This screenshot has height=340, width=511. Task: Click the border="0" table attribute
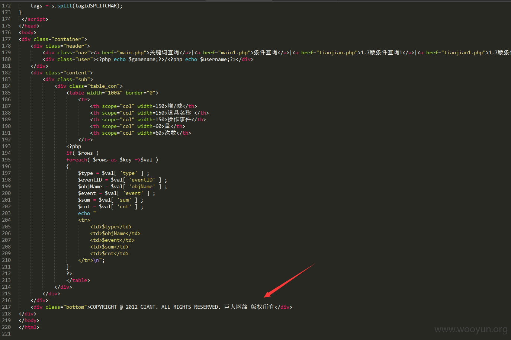(141, 93)
